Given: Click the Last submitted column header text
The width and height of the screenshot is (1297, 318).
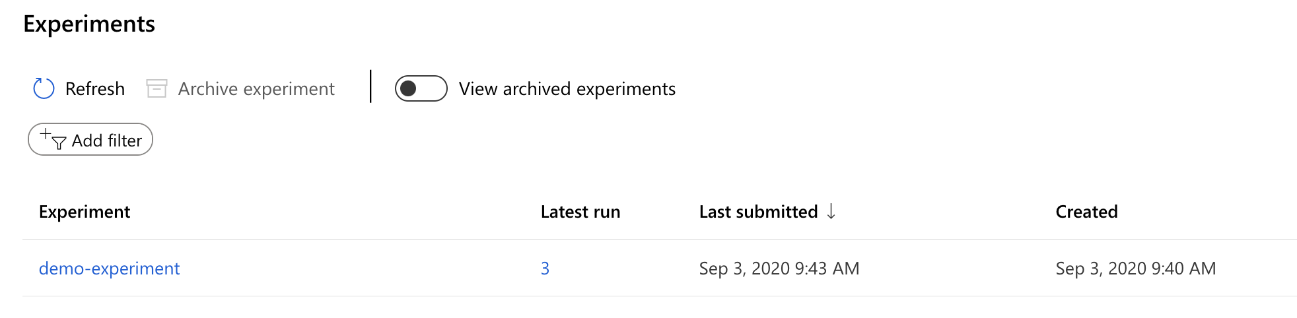Looking at the screenshot, I should tap(758, 212).
